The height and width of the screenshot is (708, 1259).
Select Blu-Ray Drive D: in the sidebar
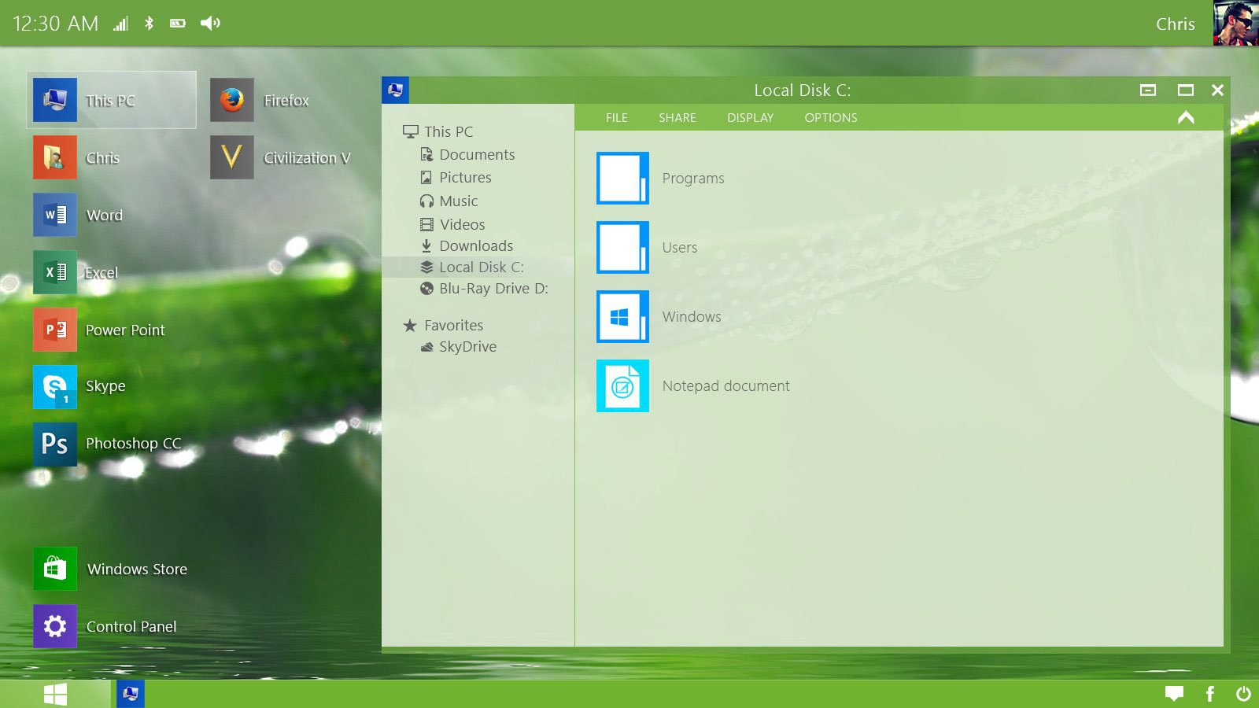tap(484, 288)
